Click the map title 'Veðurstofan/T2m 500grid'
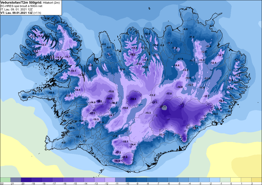Viewport: 262px width, 185px height. pos(21,2)
